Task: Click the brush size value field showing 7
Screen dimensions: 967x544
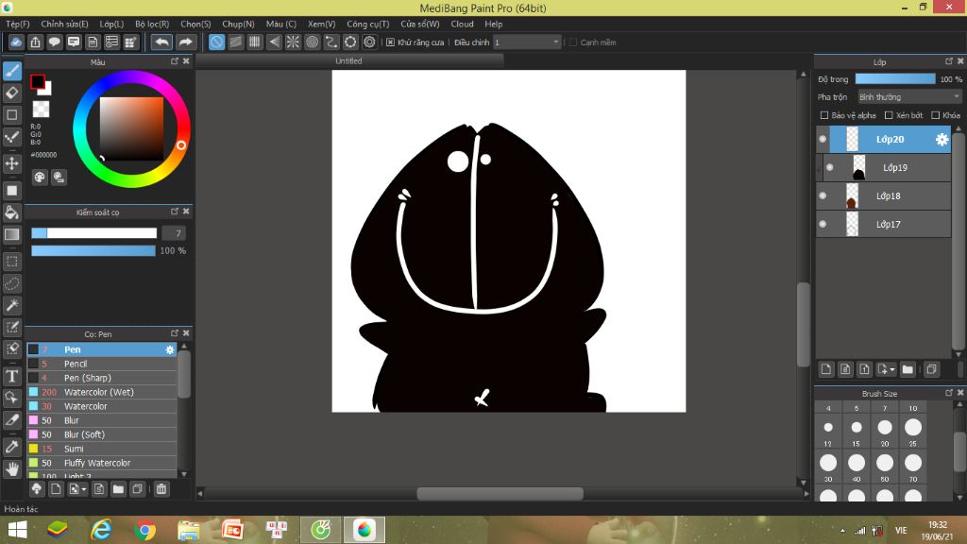Action: click(x=174, y=233)
